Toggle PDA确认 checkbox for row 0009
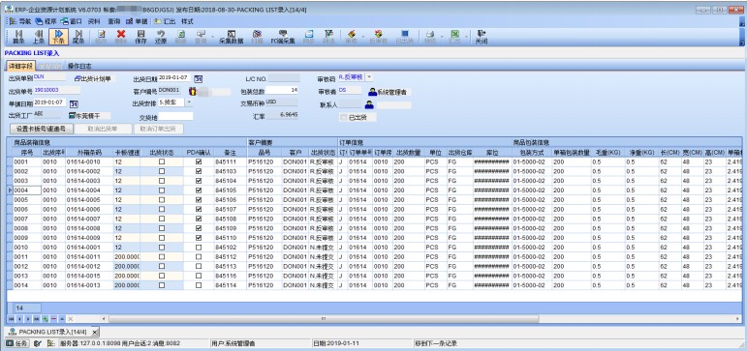This screenshot has height=351, width=747. (x=199, y=238)
